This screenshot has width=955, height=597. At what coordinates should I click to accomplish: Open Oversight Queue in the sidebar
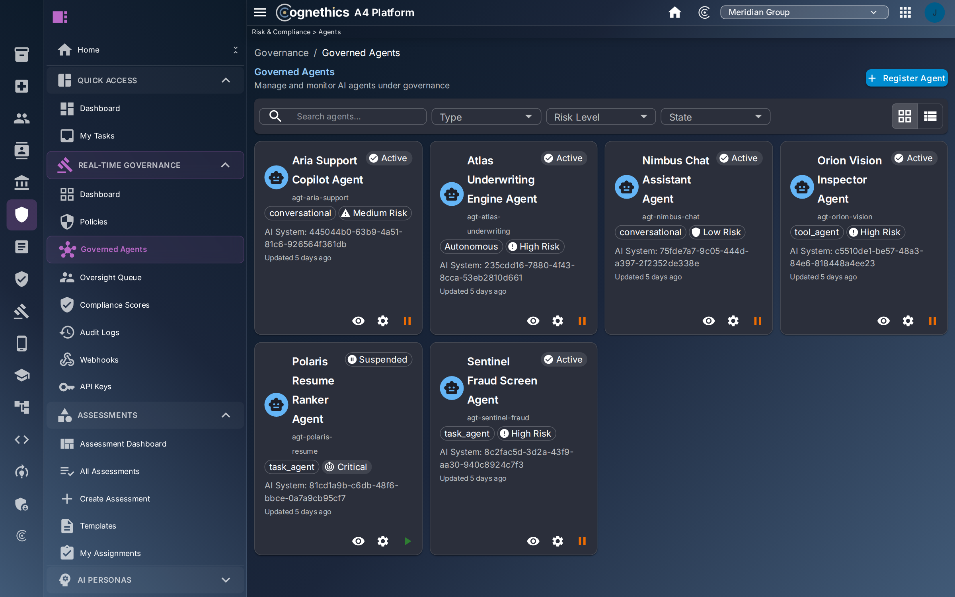[145, 277]
